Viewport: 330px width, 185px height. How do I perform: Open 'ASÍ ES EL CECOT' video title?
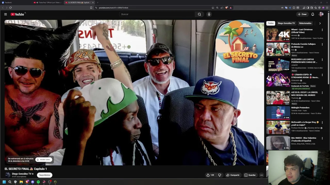[x=304, y=94]
